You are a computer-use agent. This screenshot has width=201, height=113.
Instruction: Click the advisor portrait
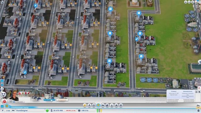coord(14,96)
